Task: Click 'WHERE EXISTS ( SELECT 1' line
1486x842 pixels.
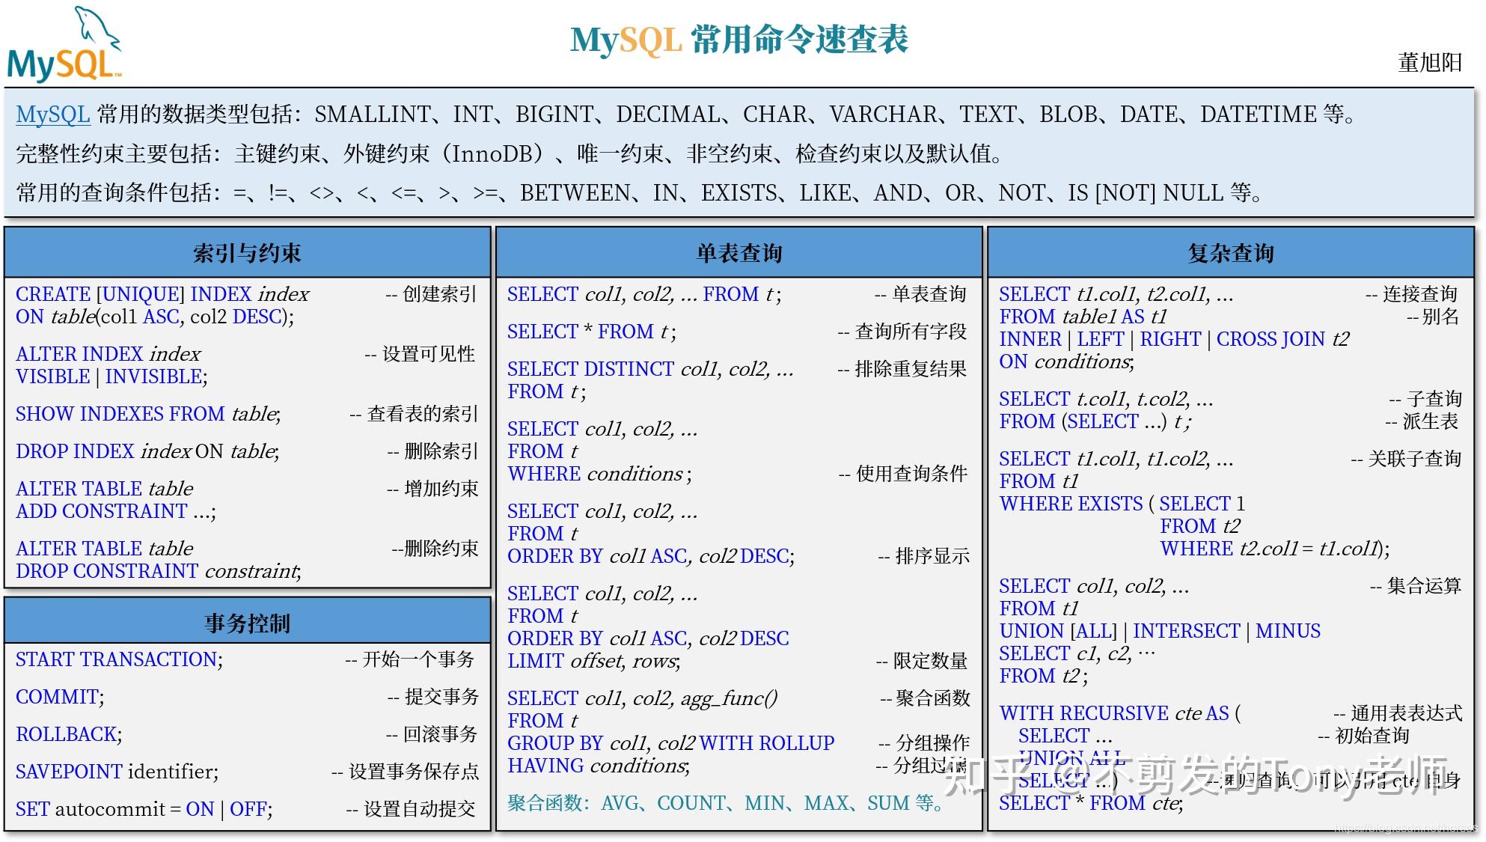Action: point(1122,504)
